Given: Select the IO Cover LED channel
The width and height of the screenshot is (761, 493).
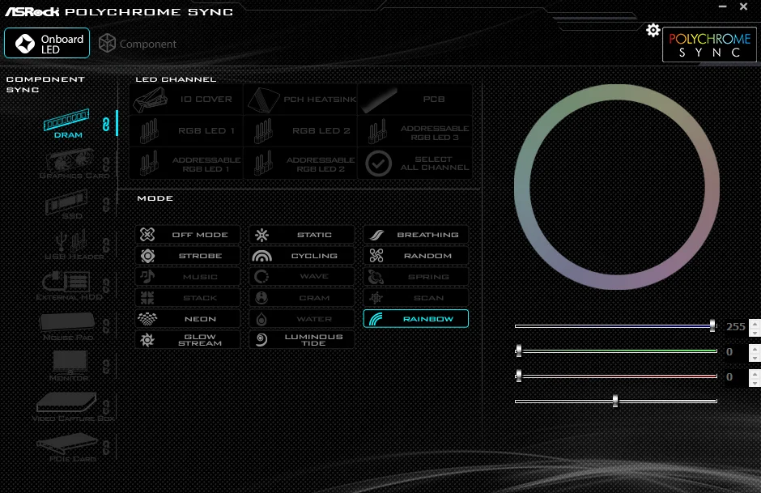Looking at the screenshot, I should [x=186, y=99].
